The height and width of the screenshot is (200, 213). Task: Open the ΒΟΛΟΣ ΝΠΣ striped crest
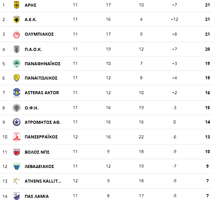pos(16,152)
